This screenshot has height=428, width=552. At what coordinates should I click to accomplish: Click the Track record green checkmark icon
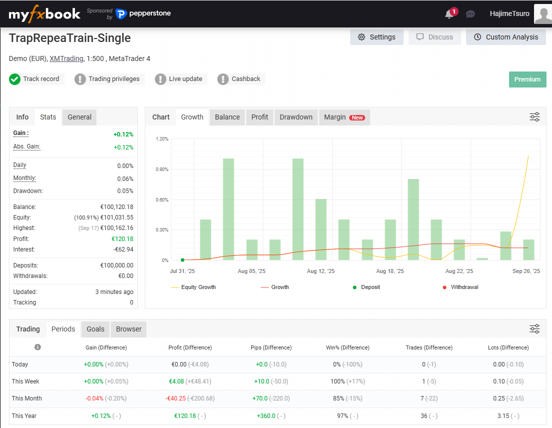pos(15,79)
